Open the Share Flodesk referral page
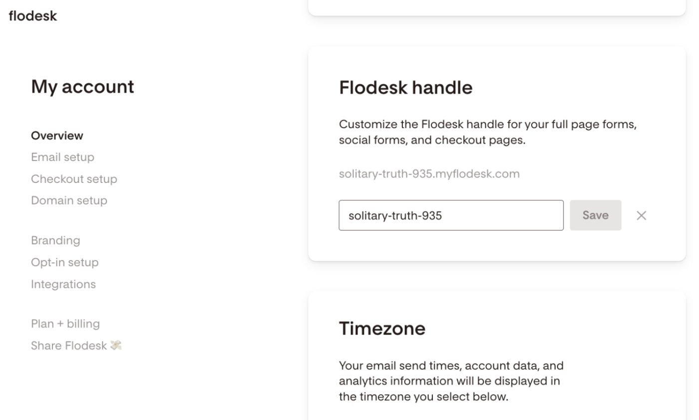 coord(69,345)
